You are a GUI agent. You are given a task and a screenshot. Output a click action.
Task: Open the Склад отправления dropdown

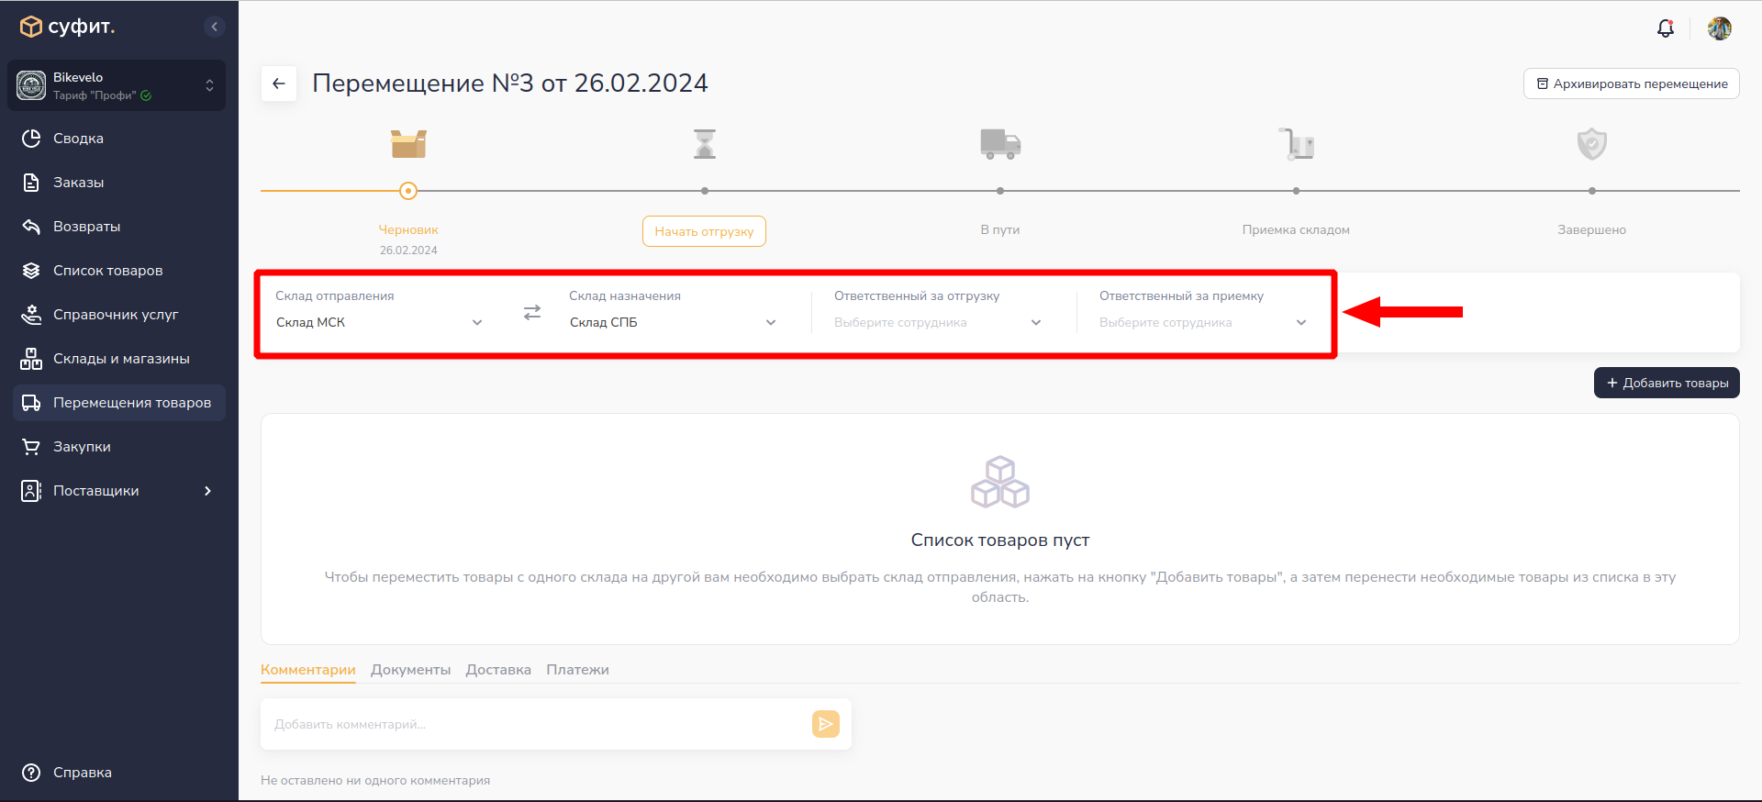click(x=379, y=322)
